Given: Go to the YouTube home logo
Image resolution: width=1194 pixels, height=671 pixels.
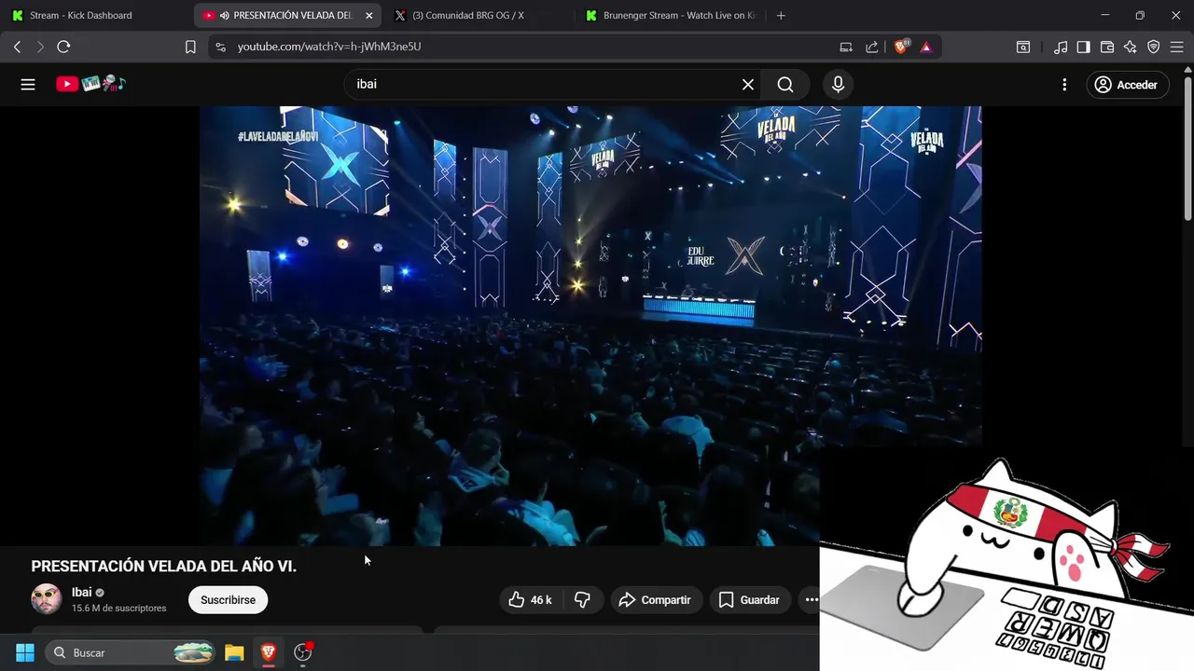Looking at the screenshot, I should [90, 84].
